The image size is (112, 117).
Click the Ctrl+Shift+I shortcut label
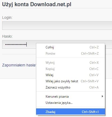pyautogui.click(x=90, y=112)
